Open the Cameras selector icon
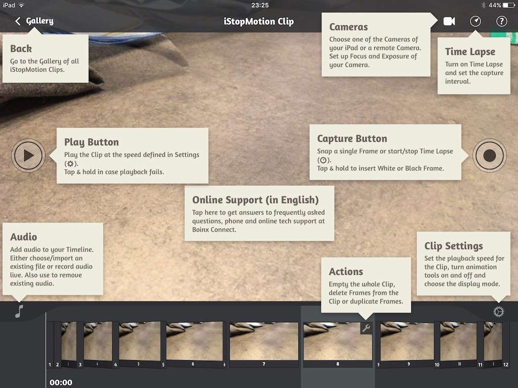The width and height of the screenshot is (518, 388). click(x=449, y=21)
